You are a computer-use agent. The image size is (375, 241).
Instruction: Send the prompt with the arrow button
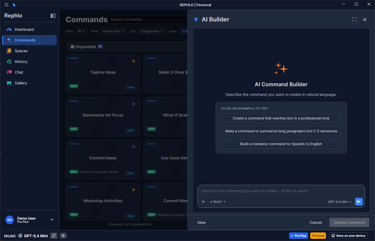(x=359, y=202)
